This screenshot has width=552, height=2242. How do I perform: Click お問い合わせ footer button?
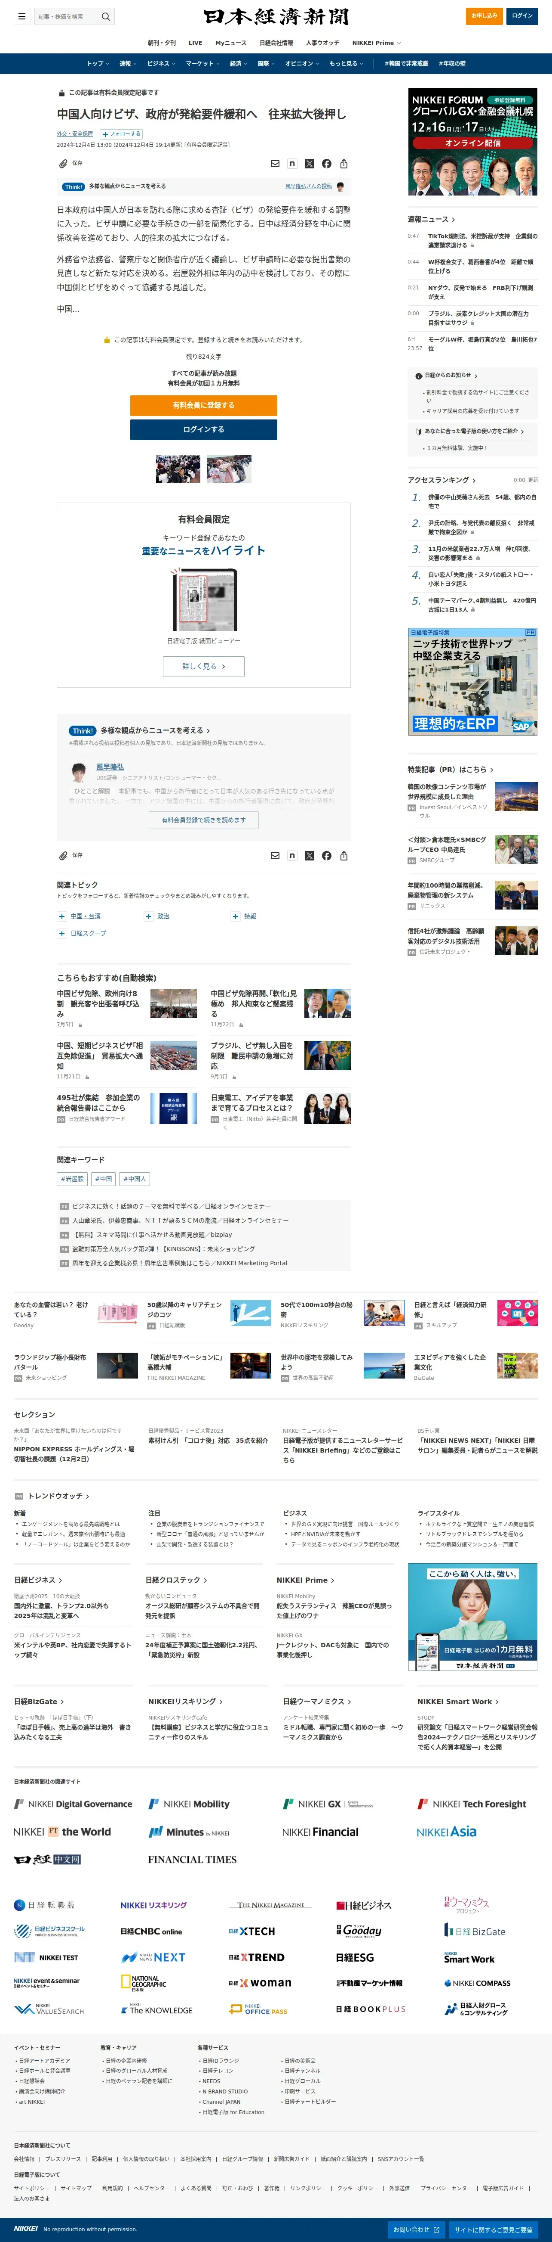416,2230
